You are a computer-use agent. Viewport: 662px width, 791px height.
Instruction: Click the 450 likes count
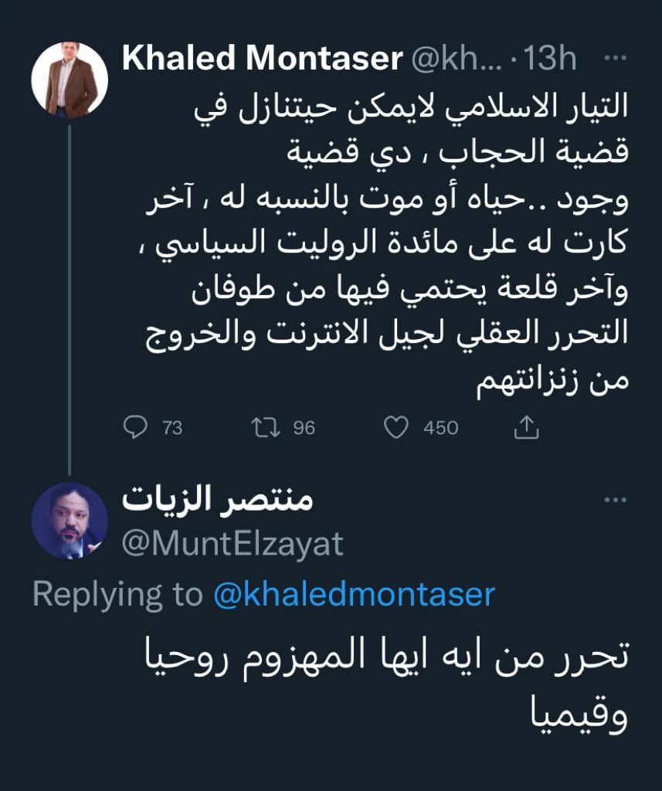(x=440, y=428)
